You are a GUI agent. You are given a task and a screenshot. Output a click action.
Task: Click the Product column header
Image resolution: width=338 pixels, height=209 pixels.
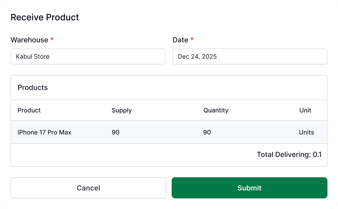pyautogui.click(x=29, y=110)
